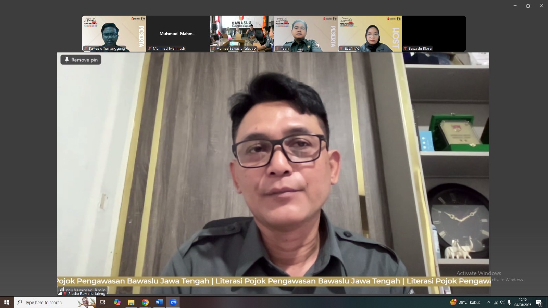Click the Task View icon
The height and width of the screenshot is (308, 548).
point(102,302)
